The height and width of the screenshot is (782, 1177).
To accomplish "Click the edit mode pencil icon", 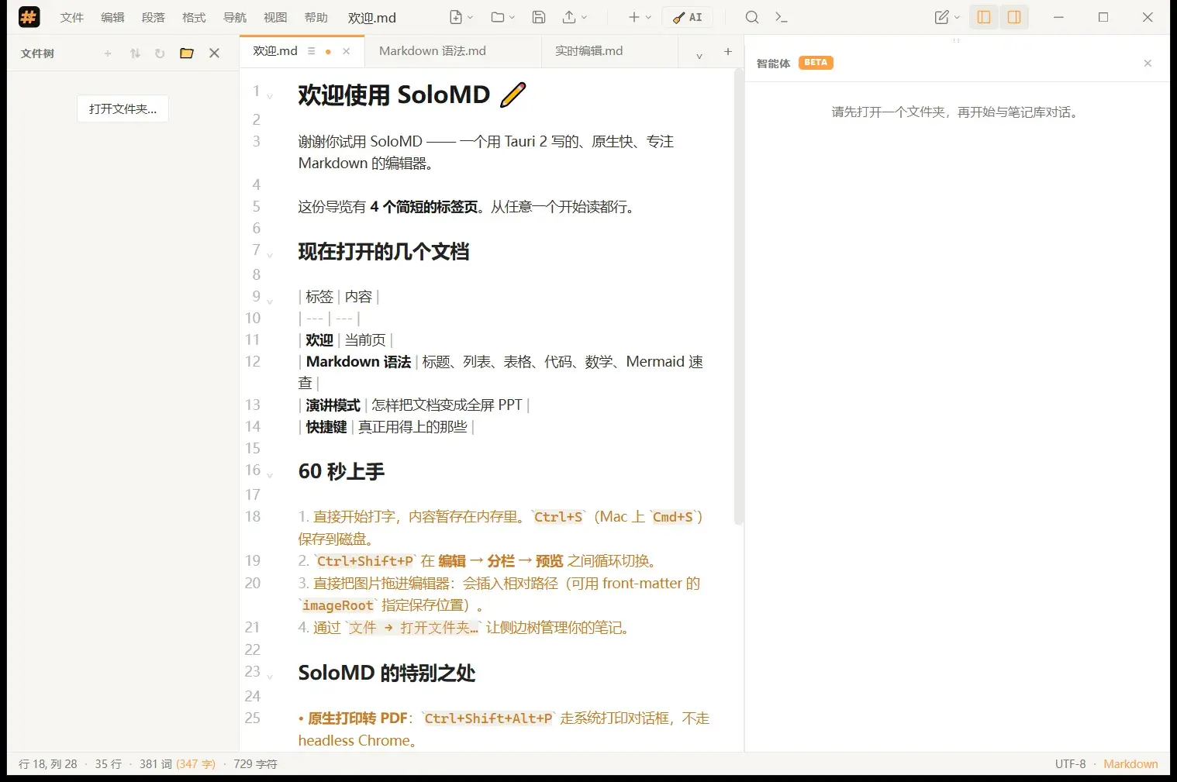I will [x=941, y=17].
